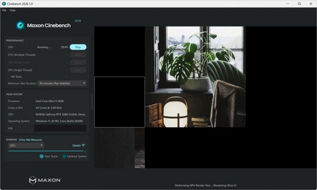The width and height of the screenshot is (317, 190).
Task: Expand the Minimum Test Duration dropdown
Action: [62, 83]
